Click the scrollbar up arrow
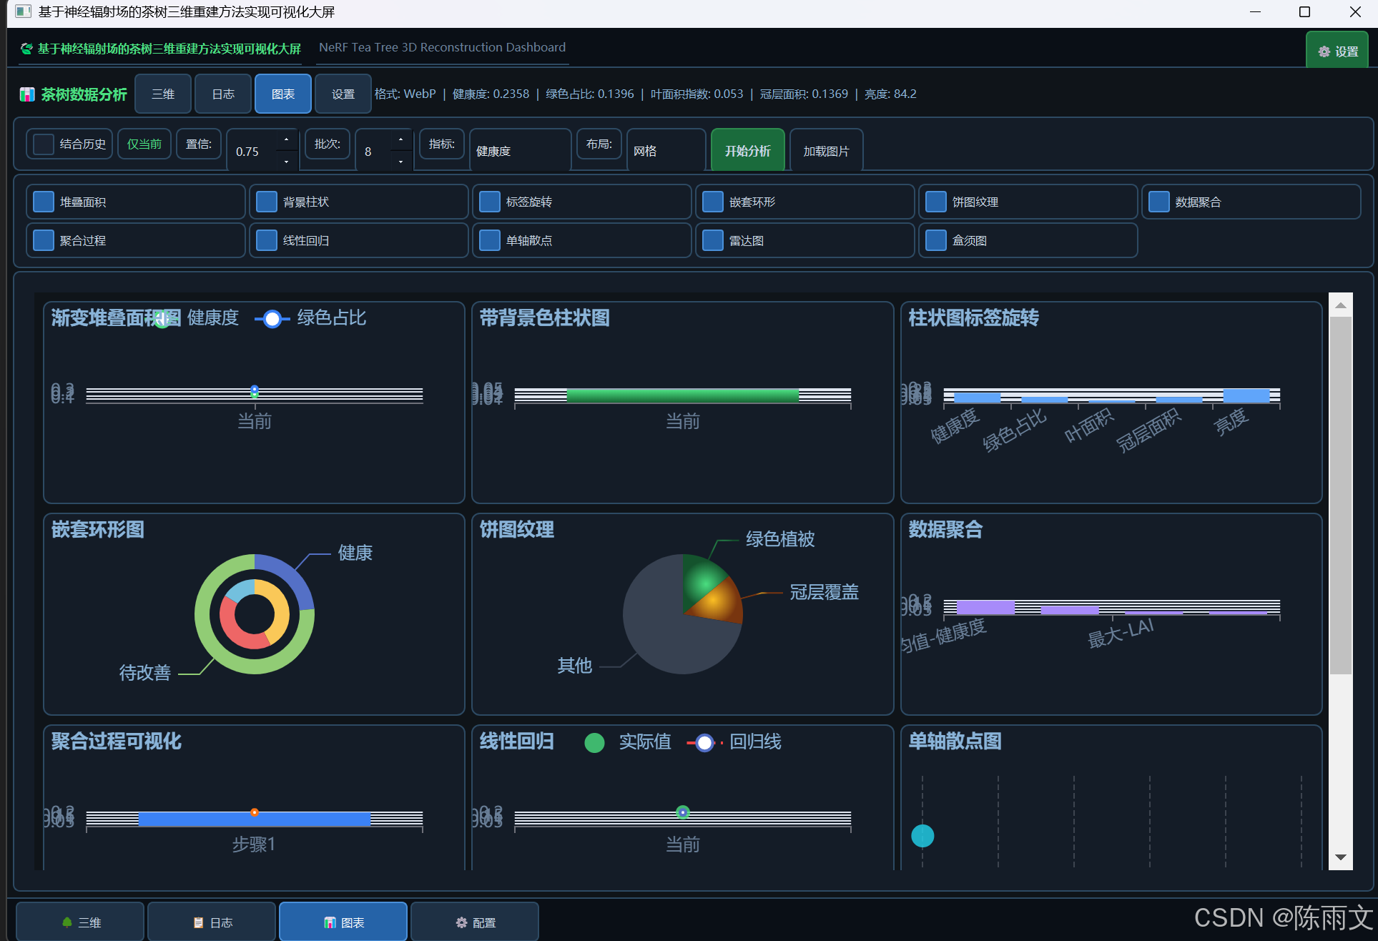The image size is (1378, 941). coord(1341,305)
